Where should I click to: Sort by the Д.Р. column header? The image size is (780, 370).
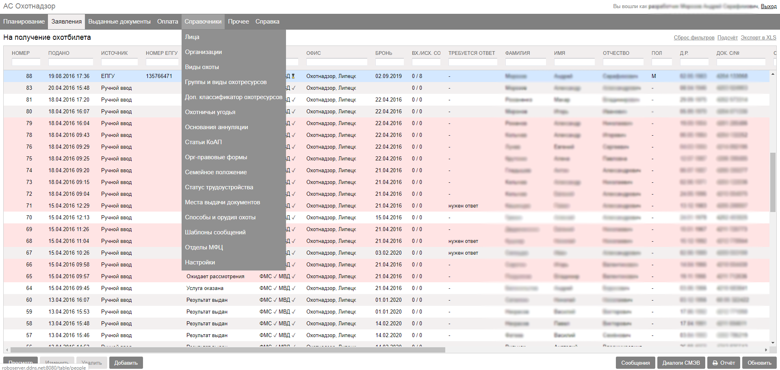684,53
